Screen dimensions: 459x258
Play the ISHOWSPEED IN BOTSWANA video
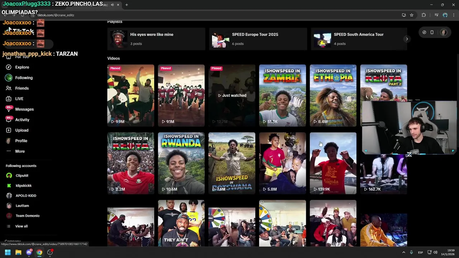pyautogui.click(x=232, y=163)
